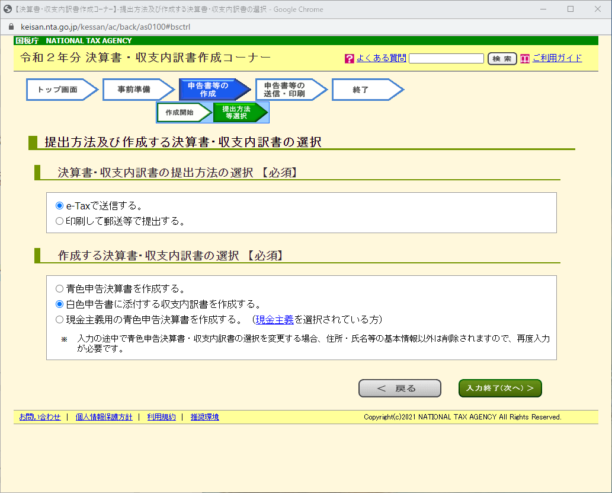Select the e-Taxで送信する radio button
The height and width of the screenshot is (493, 612).
click(59, 206)
